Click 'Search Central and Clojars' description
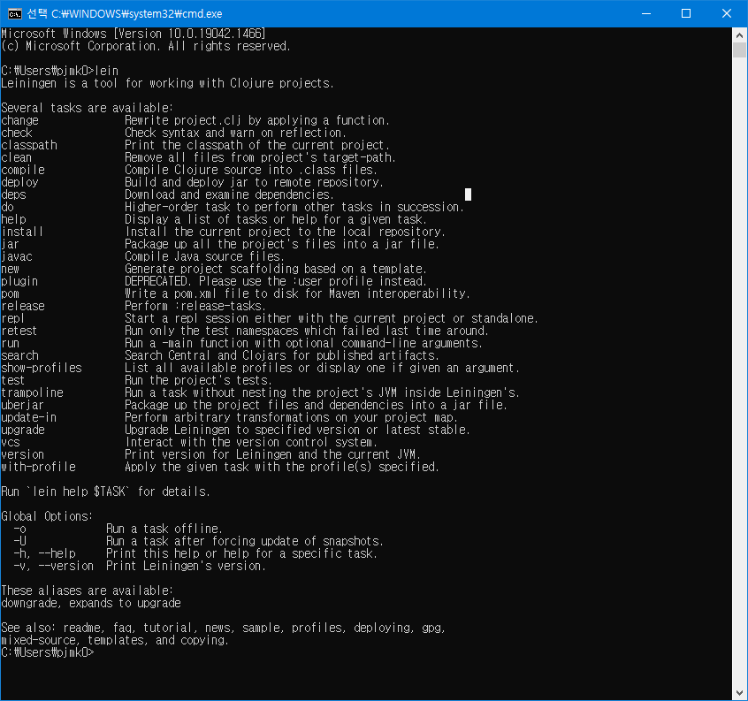Viewport: 748px width, 701px height. pyautogui.click(x=281, y=355)
